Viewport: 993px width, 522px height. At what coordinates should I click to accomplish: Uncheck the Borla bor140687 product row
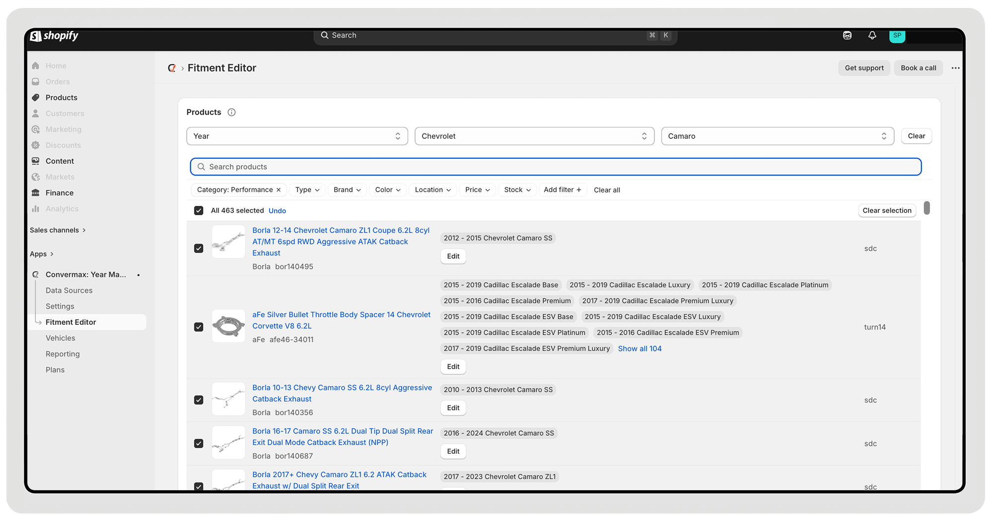(x=199, y=444)
